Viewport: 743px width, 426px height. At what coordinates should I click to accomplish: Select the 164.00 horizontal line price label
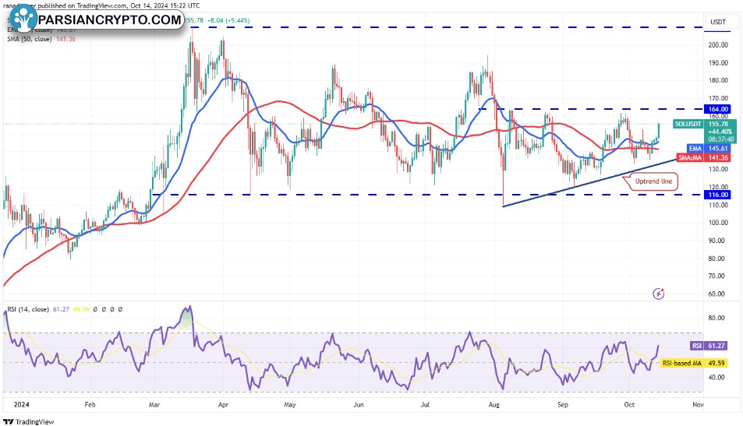[718, 109]
